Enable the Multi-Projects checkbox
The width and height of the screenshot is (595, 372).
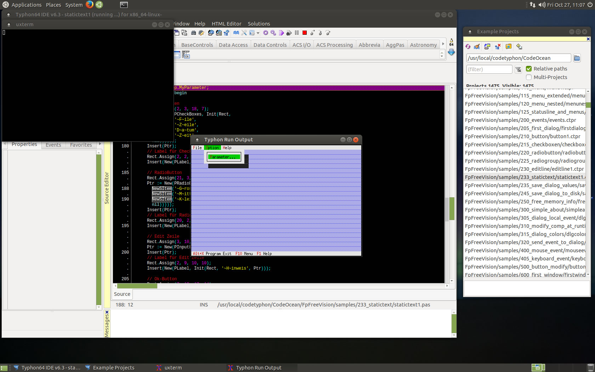pos(529,77)
